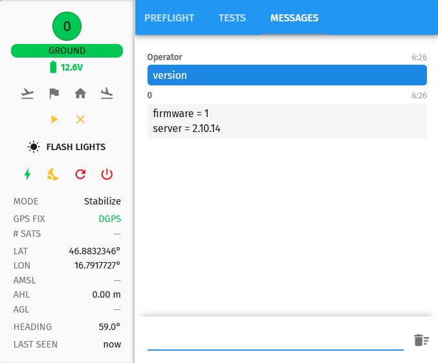Click the HEADING label
Image resolution: width=438 pixels, height=363 pixels.
[x=33, y=327]
